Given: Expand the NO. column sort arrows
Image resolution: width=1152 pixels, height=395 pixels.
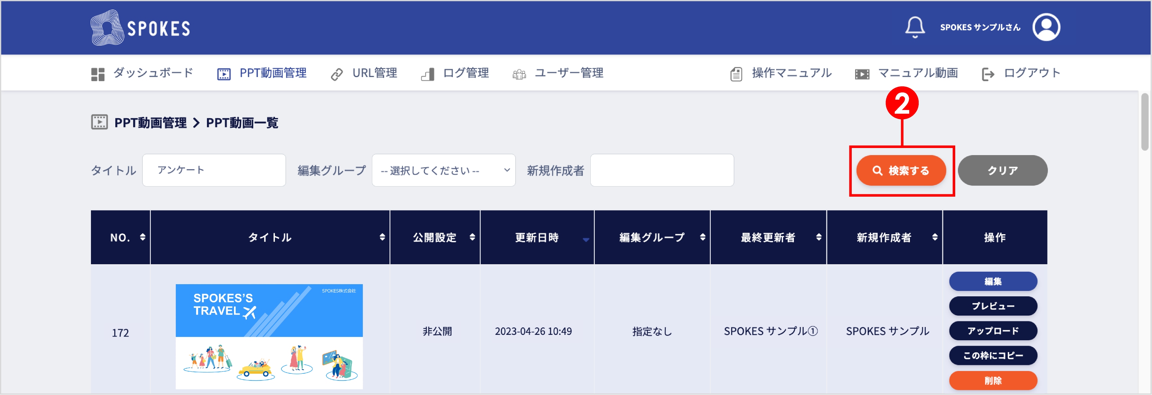Looking at the screenshot, I should pos(143,237).
